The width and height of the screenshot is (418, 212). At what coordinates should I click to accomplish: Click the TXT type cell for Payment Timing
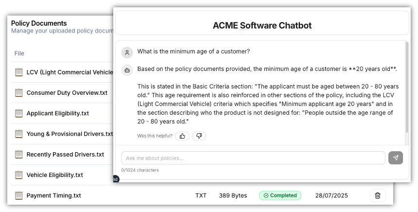click(201, 195)
